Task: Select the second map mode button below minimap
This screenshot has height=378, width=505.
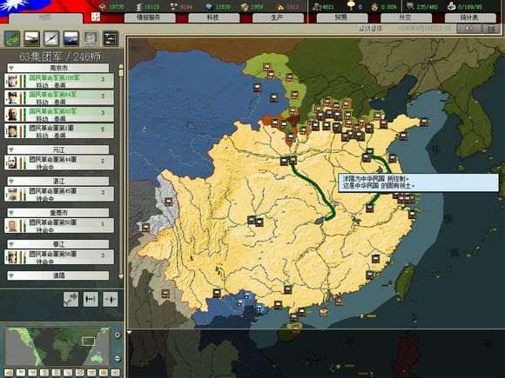Action: pyautogui.click(x=21, y=373)
